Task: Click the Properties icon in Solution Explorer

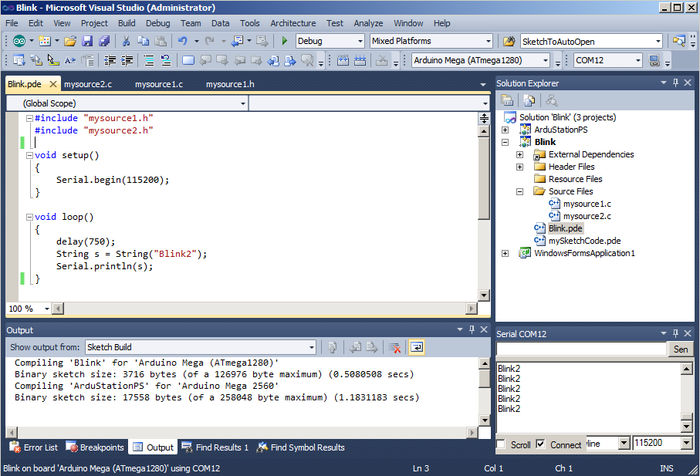Action: pyautogui.click(x=507, y=100)
